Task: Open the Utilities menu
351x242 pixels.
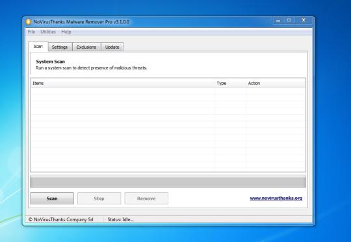Action: tap(48, 32)
